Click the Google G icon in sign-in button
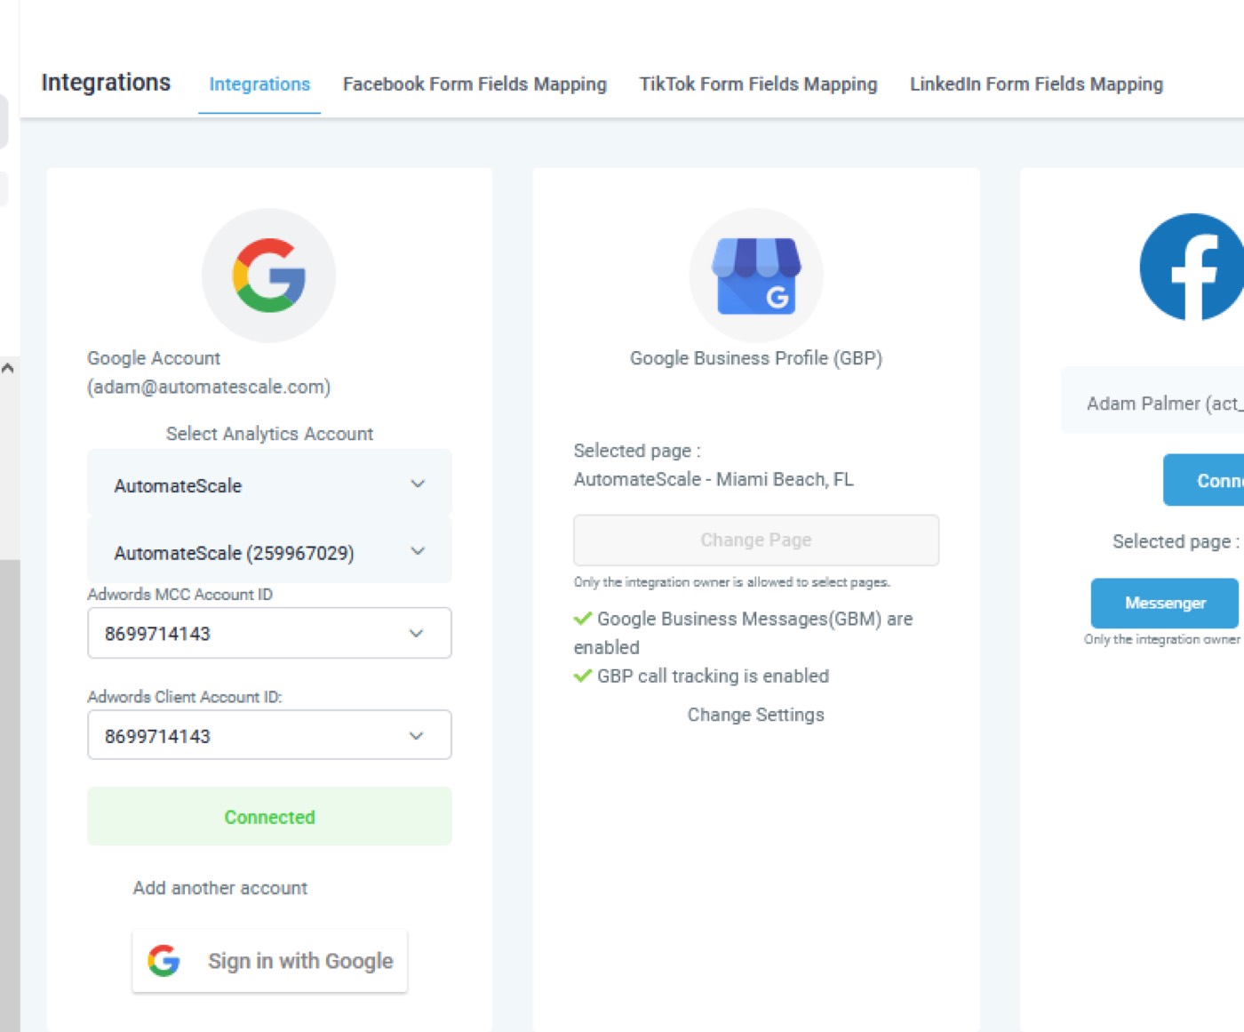Viewport: 1244px width, 1032px height. (163, 961)
